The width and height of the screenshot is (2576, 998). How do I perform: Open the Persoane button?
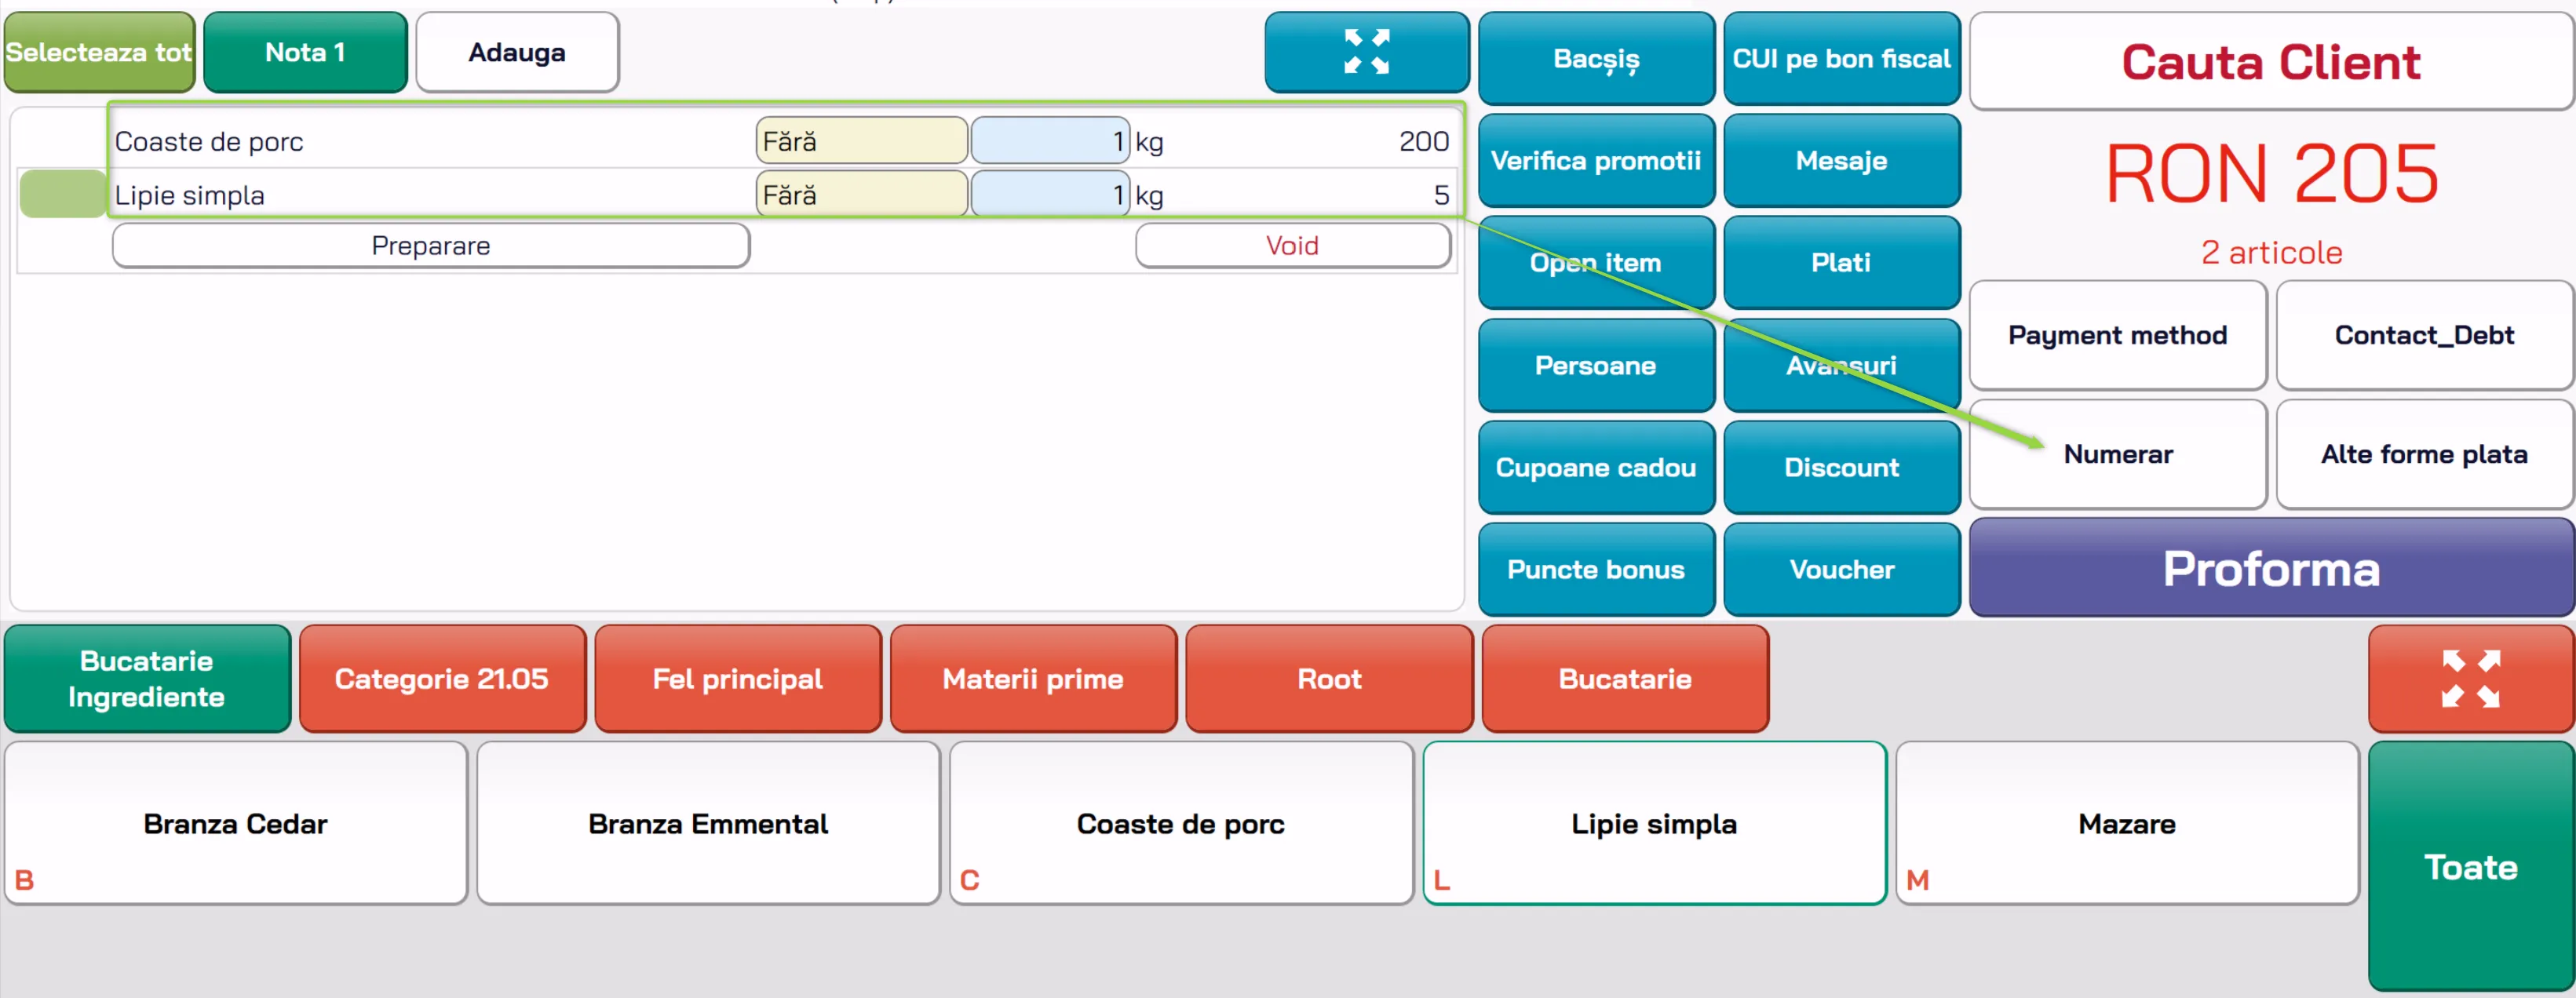pyautogui.click(x=1596, y=365)
